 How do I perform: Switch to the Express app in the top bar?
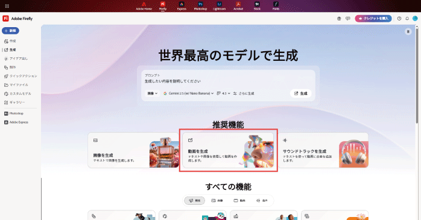[x=182, y=6]
